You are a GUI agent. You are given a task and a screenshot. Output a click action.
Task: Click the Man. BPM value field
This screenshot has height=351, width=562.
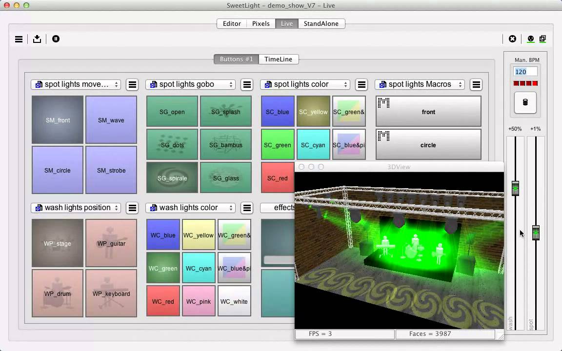pos(525,72)
